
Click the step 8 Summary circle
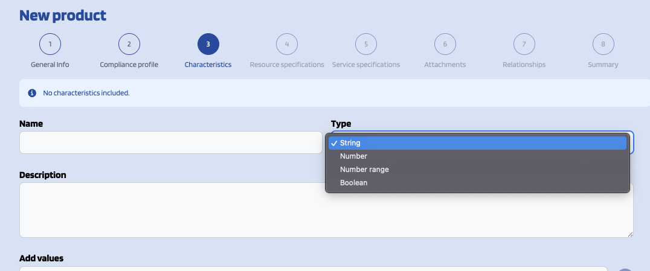(603, 44)
